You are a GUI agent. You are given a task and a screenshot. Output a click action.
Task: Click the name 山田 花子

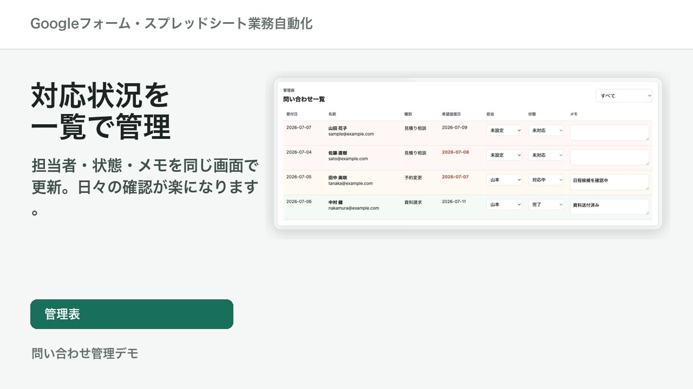(337, 128)
